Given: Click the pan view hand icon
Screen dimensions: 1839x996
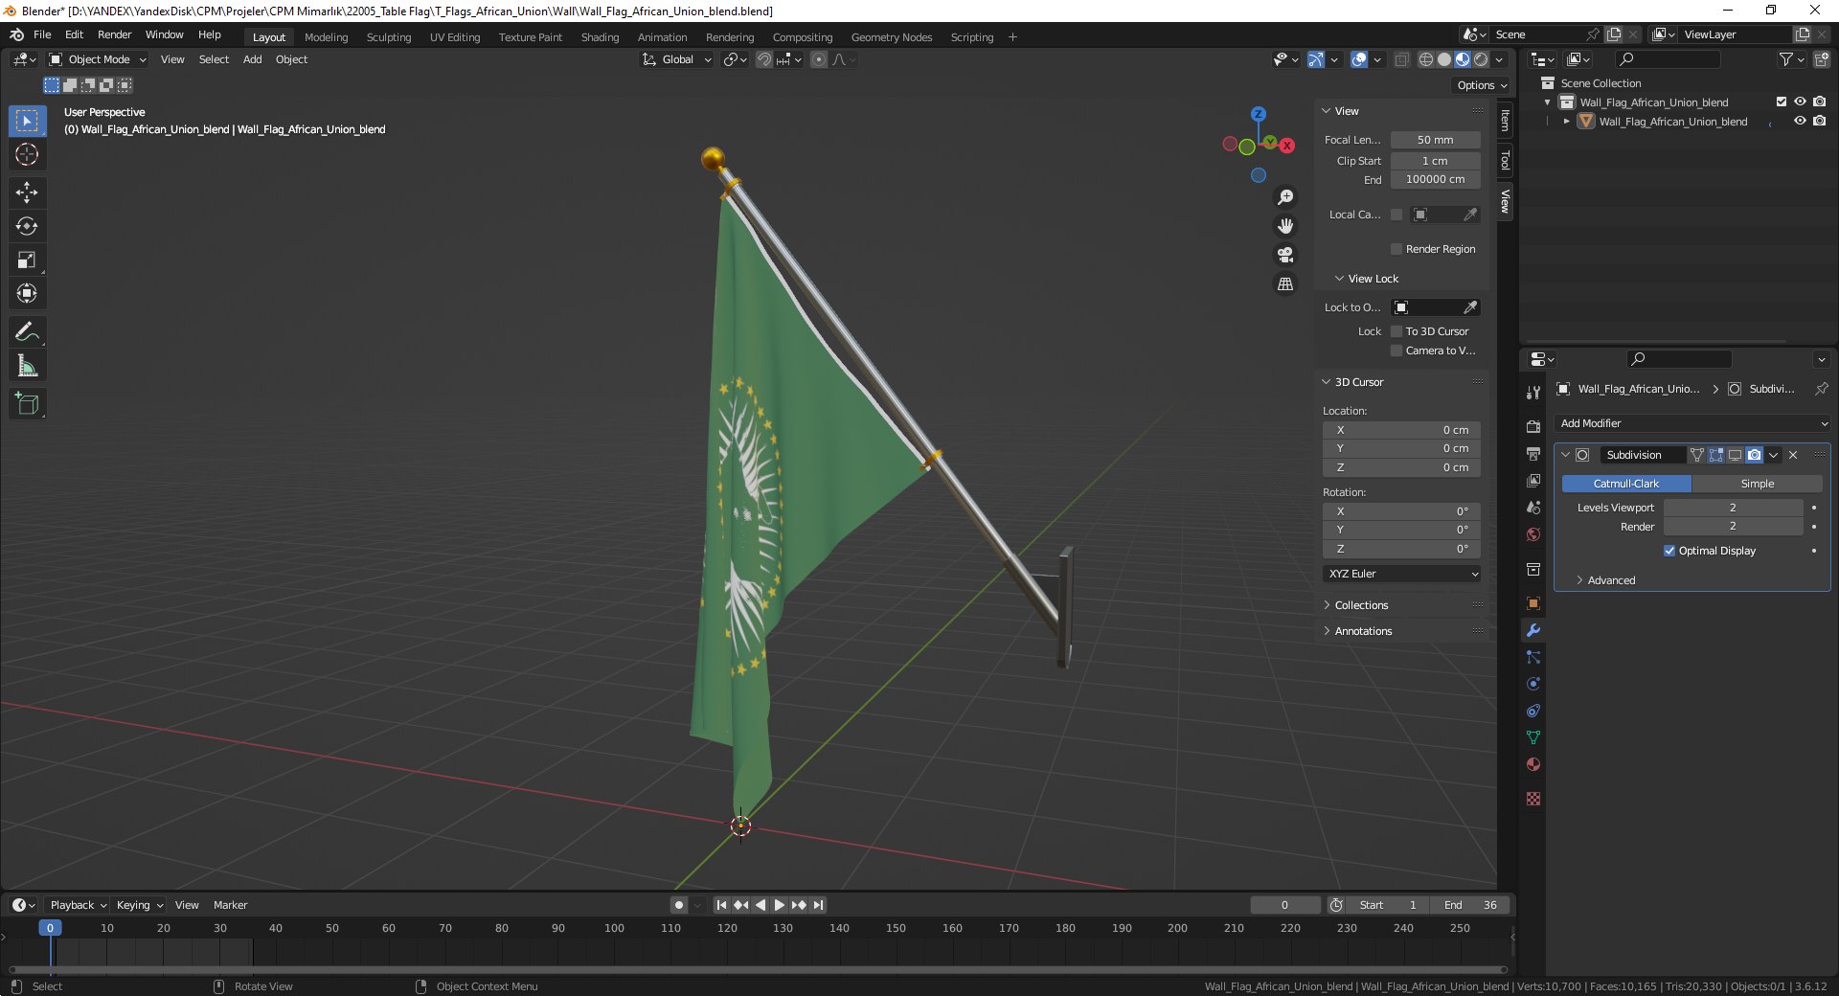Looking at the screenshot, I should pyautogui.click(x=1285, y=226).
